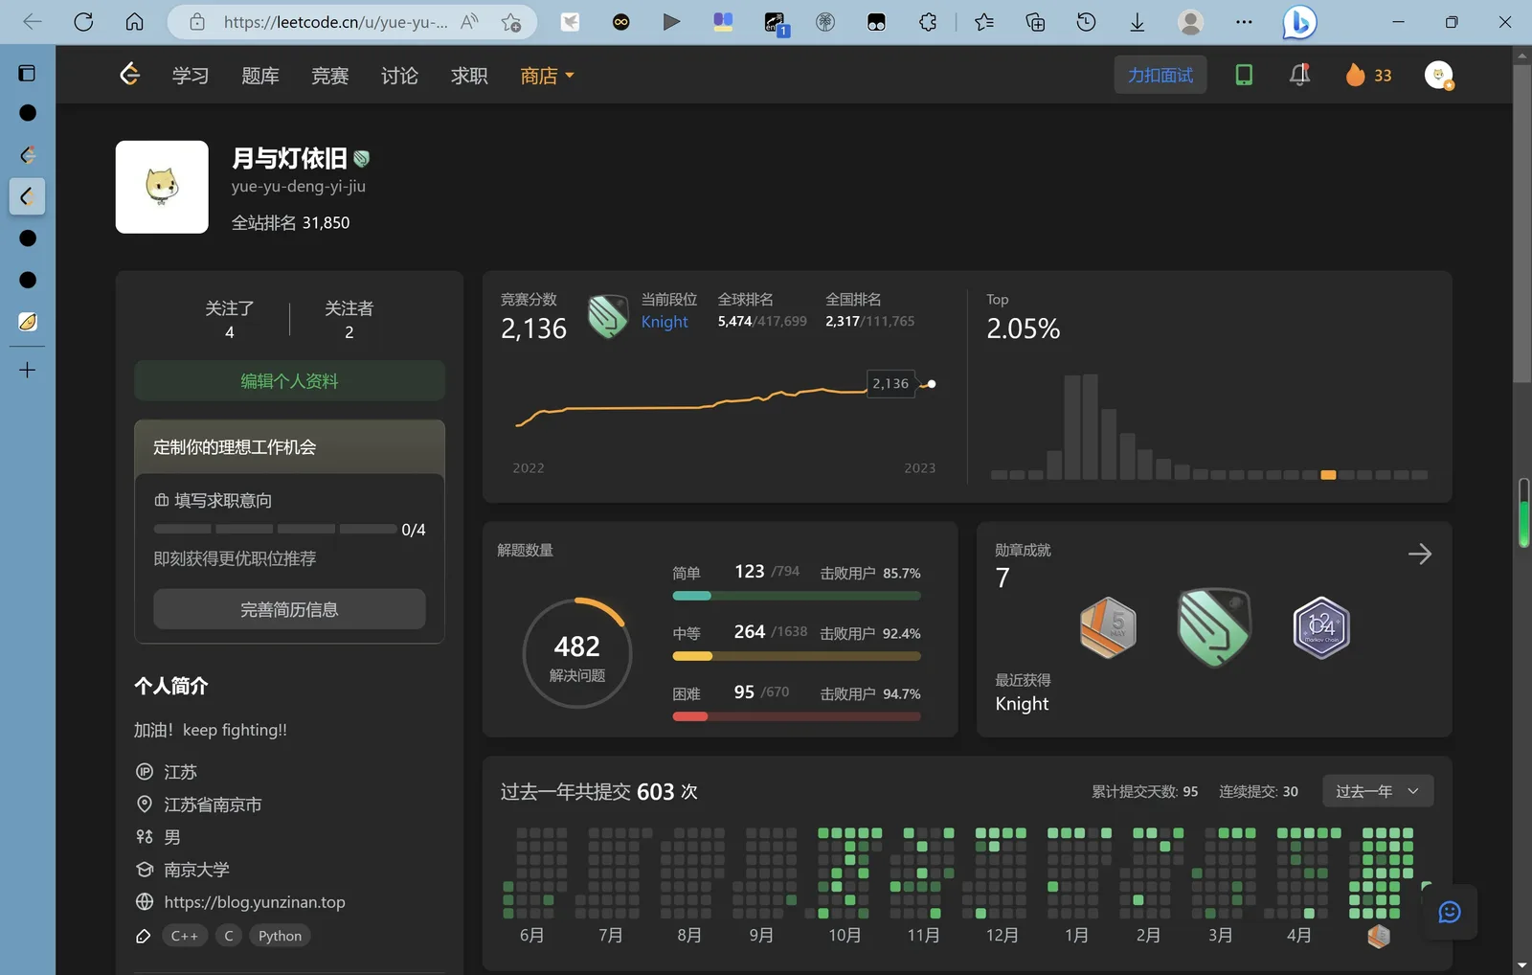Open the 讨论 discussion page

400,76
